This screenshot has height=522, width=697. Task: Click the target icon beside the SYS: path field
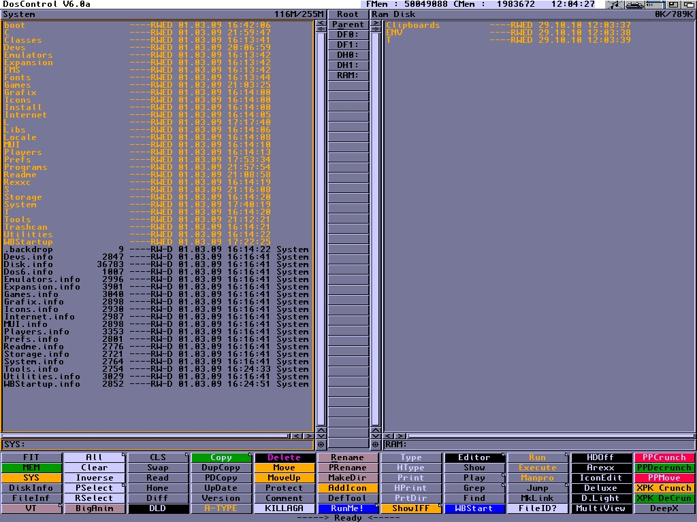(x=321, y=445)
